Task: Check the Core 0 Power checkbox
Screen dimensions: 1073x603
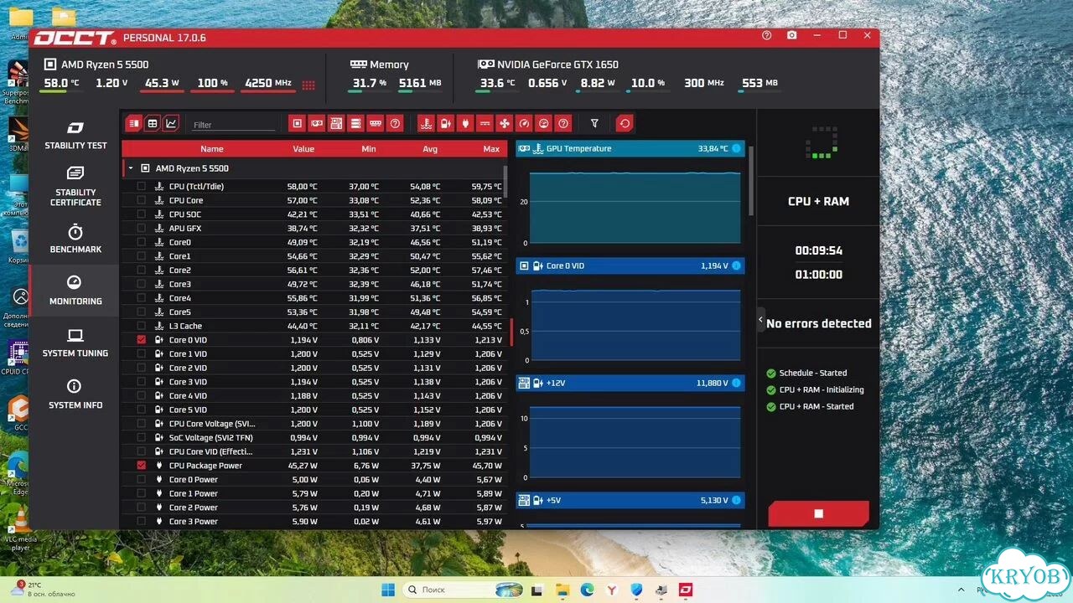Action: [x=141, y=479]
